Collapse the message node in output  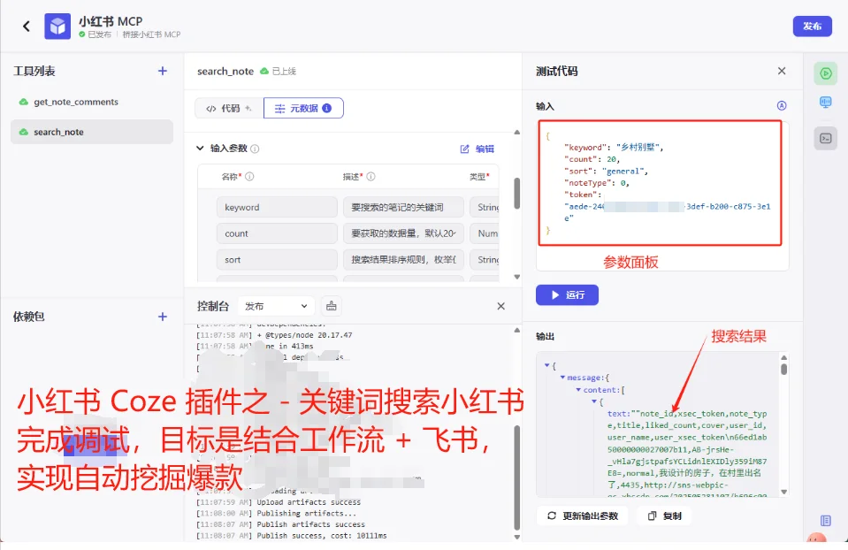tap(563, 378)
